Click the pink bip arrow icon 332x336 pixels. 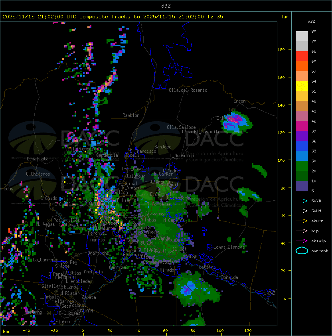tap(302, 231)
